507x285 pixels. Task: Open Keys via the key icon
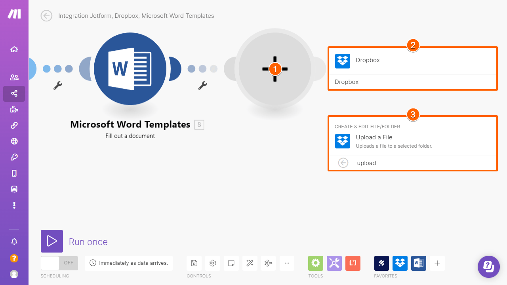(14, 158)
